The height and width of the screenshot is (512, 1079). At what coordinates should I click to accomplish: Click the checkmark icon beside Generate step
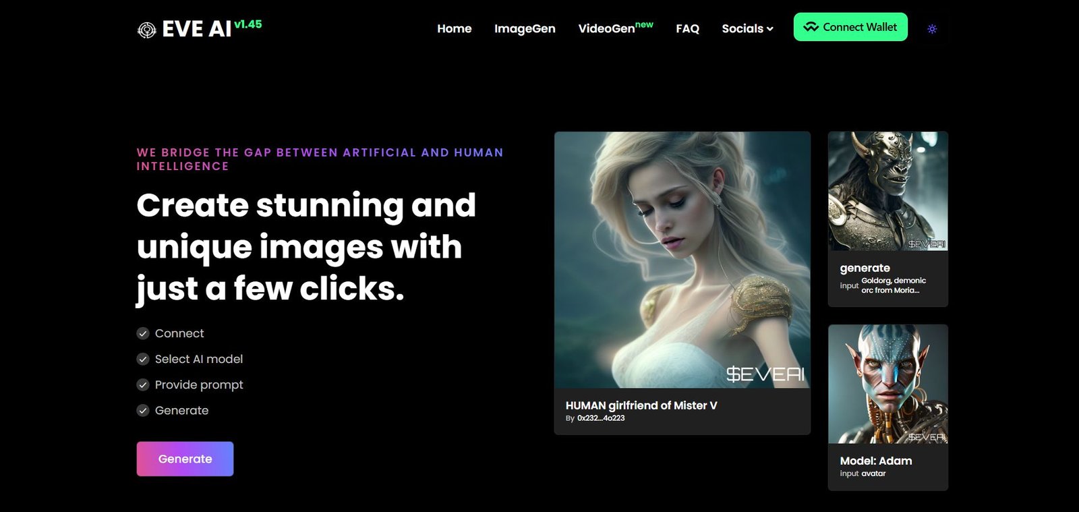[x=143, y=410]
